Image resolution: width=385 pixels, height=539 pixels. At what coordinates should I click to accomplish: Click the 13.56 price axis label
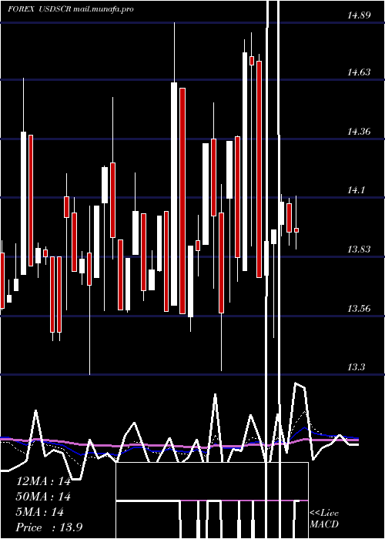tap(360, 308)
